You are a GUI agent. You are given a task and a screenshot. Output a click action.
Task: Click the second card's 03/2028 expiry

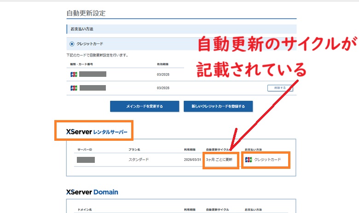[163, 88]
